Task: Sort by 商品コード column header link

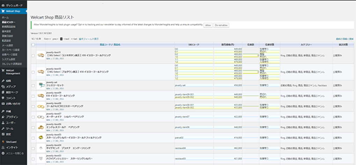Action: (x=105, y=45)
